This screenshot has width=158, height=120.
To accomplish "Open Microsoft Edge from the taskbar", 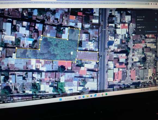I will click(x=84, y=97).
